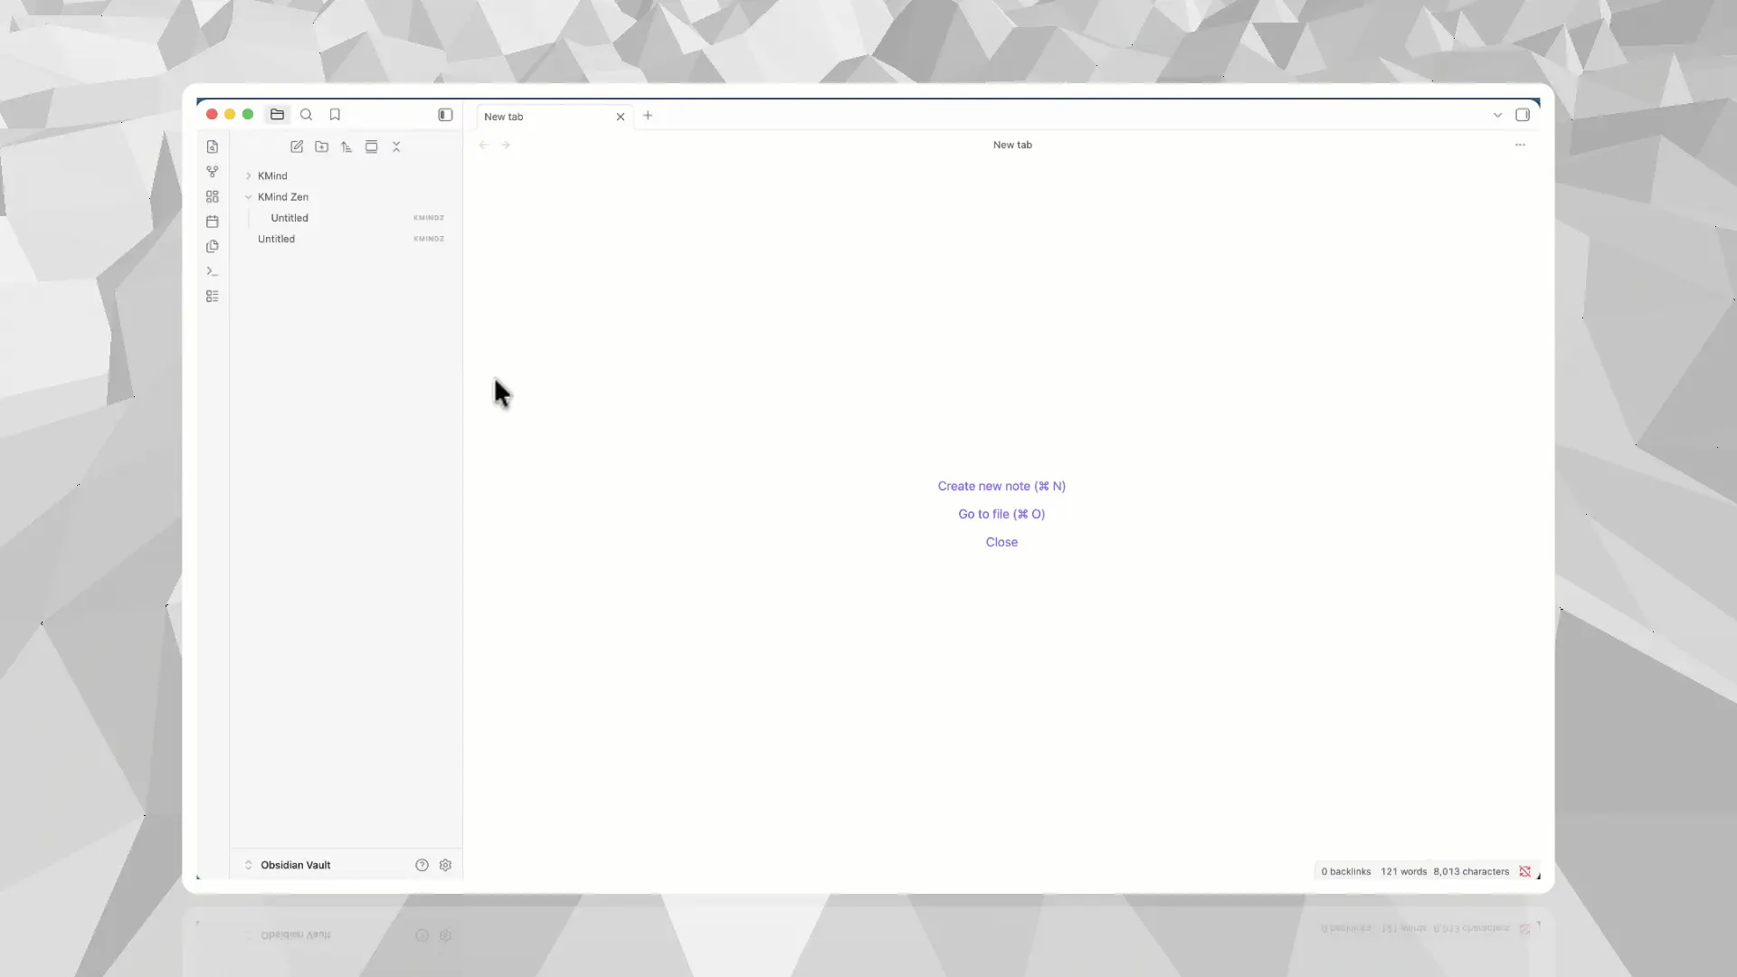This screenshot has height=977, width=1737.
Task: Toggle the left sidebar collapse button
Action: tap(445, 115)
